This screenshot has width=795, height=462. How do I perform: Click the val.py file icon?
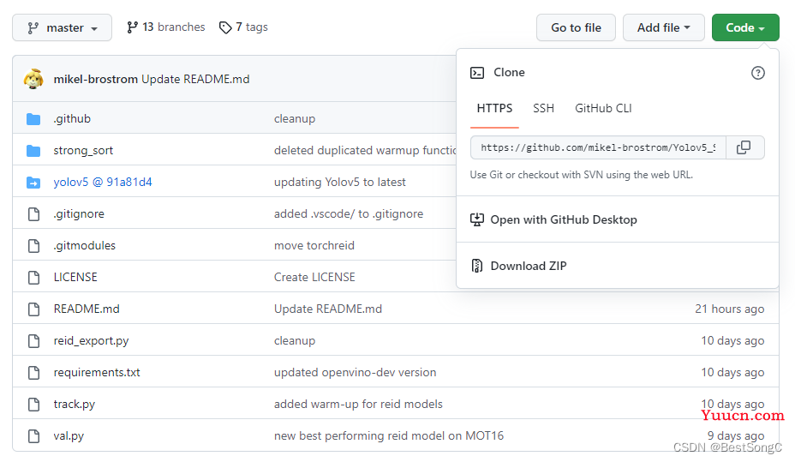(33, 435)
